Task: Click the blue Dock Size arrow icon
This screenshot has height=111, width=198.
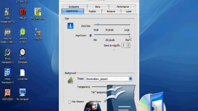Action: click(x=70, y=26)
